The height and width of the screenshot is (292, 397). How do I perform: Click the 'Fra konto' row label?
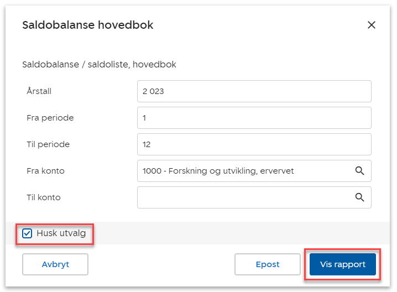(x=45, y=171)
